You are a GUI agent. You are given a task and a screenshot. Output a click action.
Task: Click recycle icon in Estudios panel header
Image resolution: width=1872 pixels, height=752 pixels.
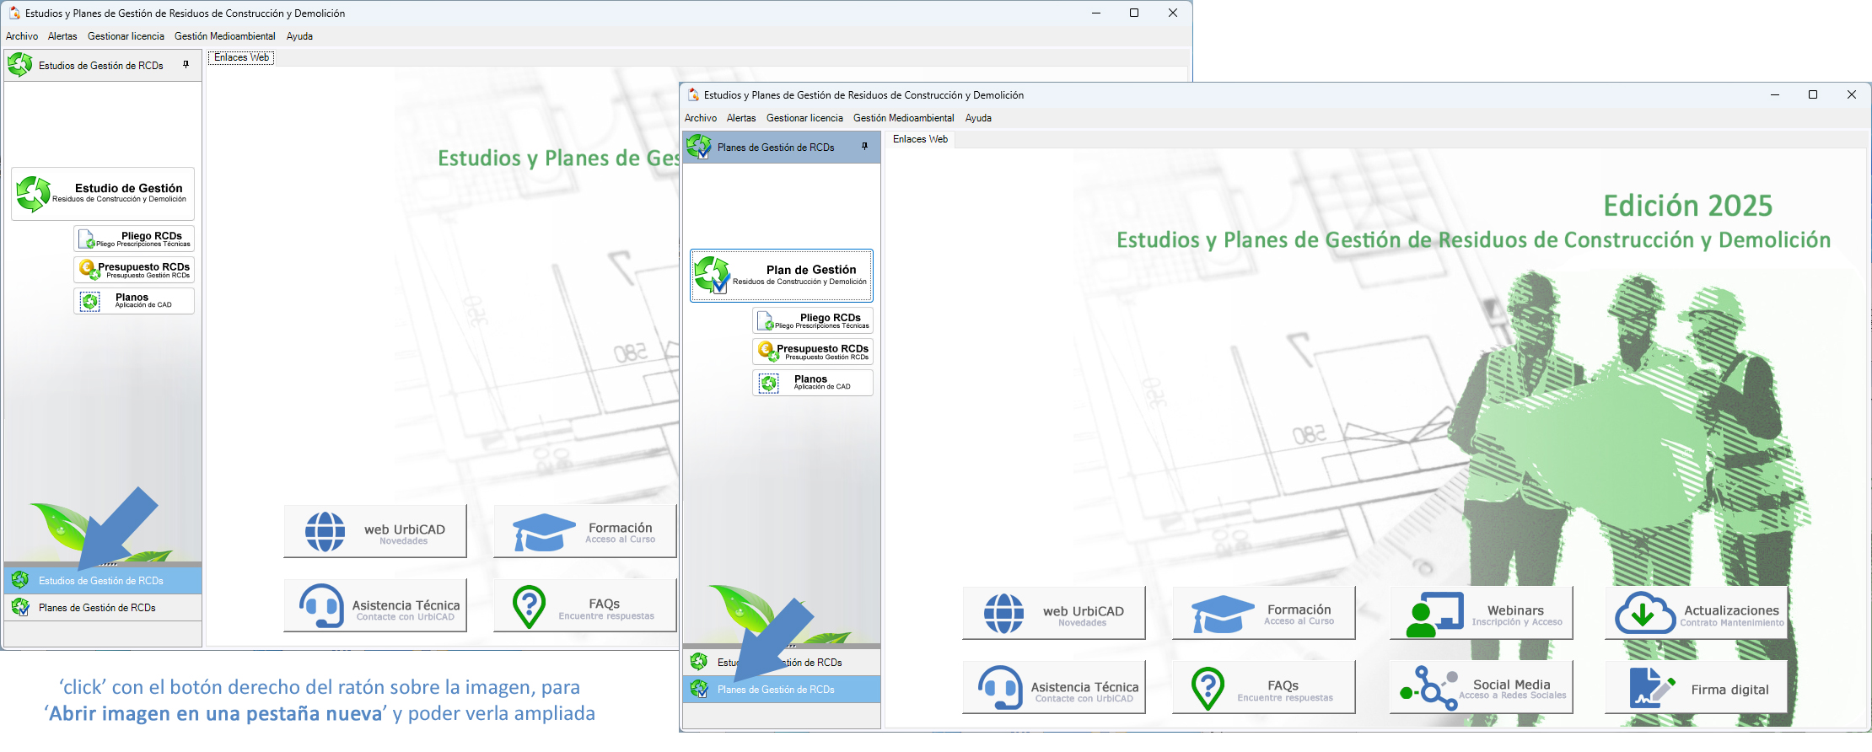click(20, 65)
